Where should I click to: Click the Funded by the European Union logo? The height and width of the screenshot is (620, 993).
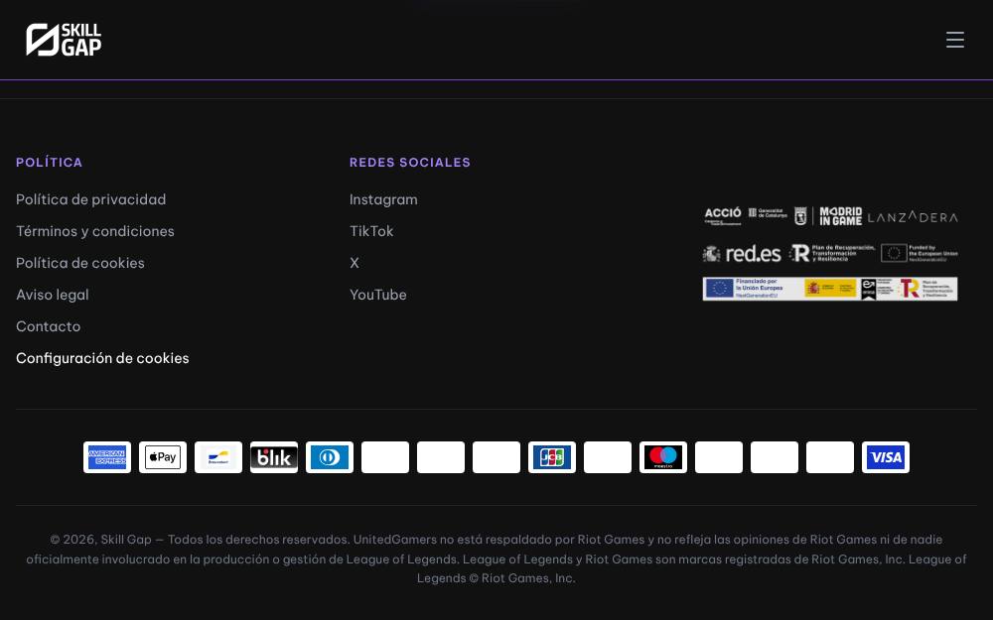[919, 253]
